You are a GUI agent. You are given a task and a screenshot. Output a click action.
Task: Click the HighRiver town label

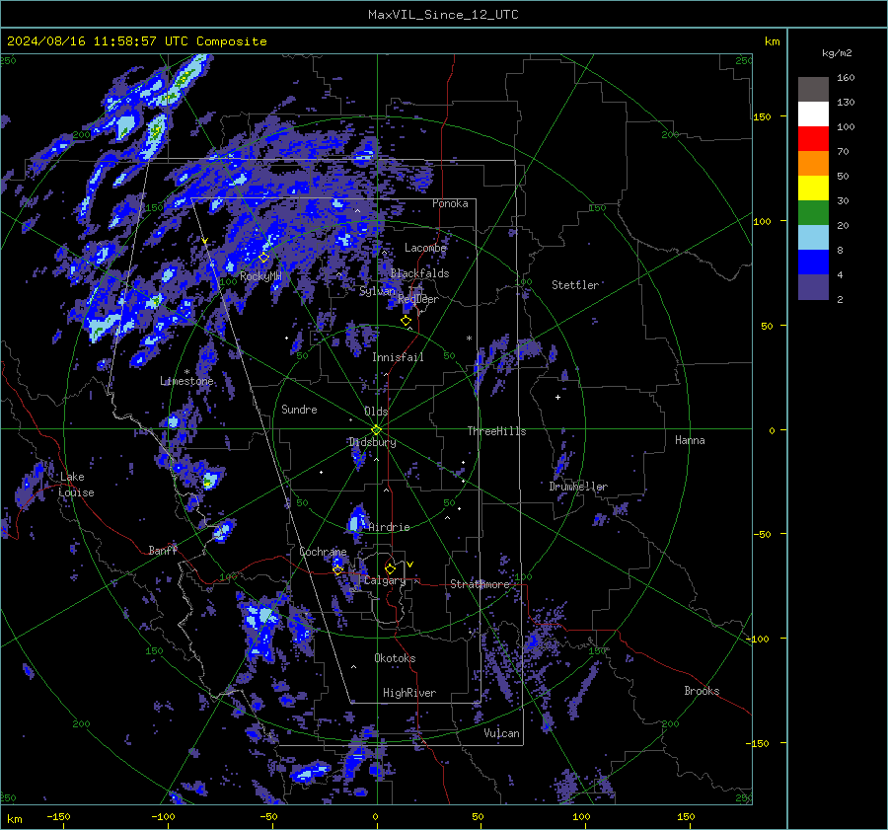coord(409,693)
